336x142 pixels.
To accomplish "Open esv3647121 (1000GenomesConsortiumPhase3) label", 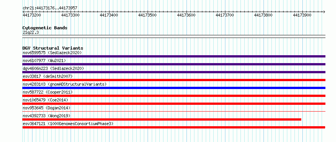I will tap(68, 124).
